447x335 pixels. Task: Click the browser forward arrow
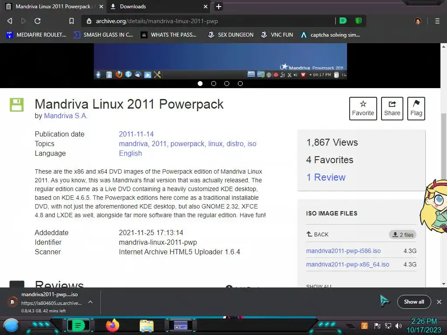[24, 21]
